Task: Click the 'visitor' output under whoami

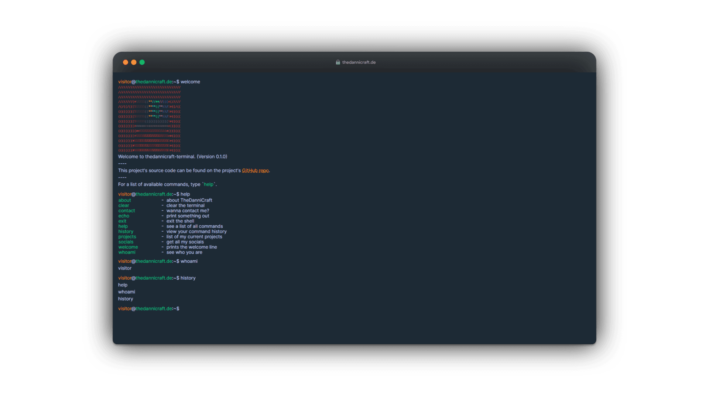Action: (125, 268)
